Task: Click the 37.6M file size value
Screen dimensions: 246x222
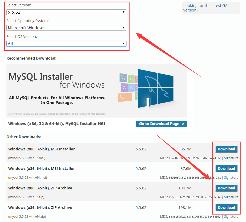Action: pyautogui.click(x=186, y=169)
